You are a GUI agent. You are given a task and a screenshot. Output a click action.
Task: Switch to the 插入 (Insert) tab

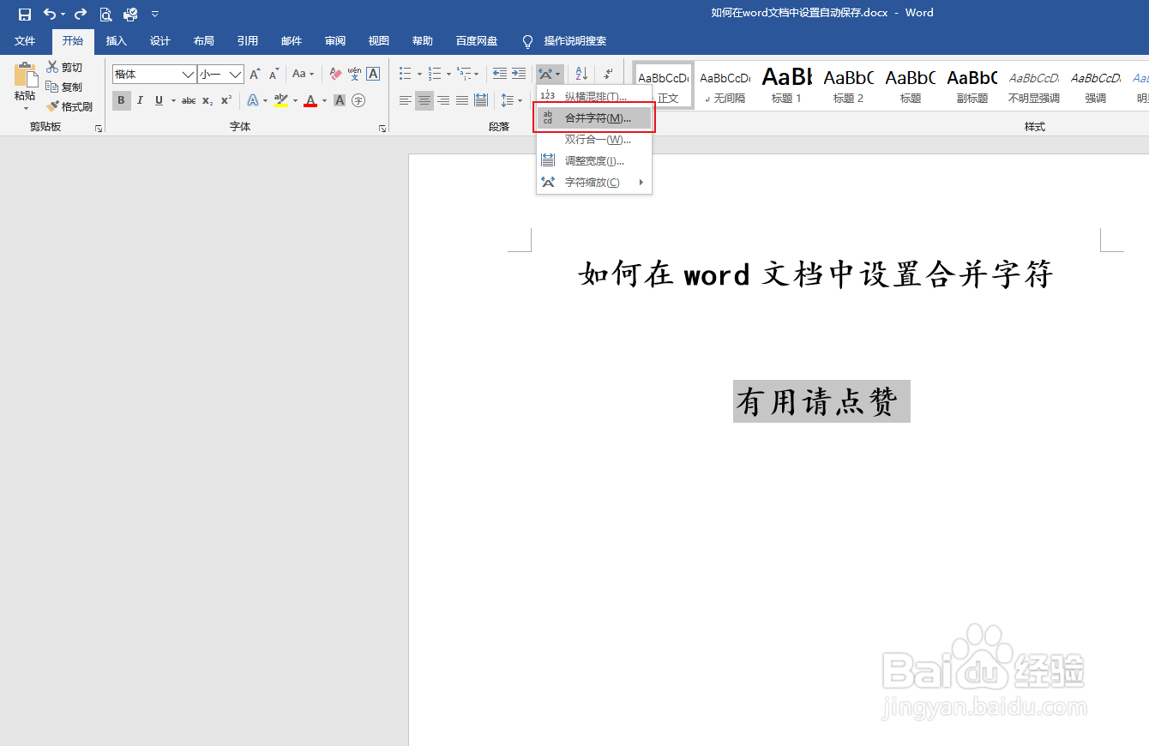point(117,41)
